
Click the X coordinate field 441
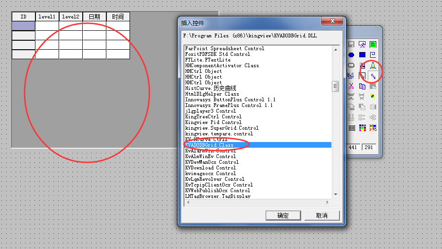coord(353,147)
